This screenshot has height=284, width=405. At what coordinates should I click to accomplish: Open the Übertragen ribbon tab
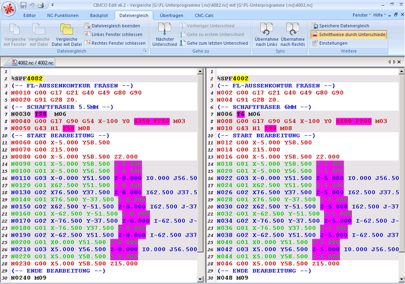pyautogui.click(x=171, y=16)
